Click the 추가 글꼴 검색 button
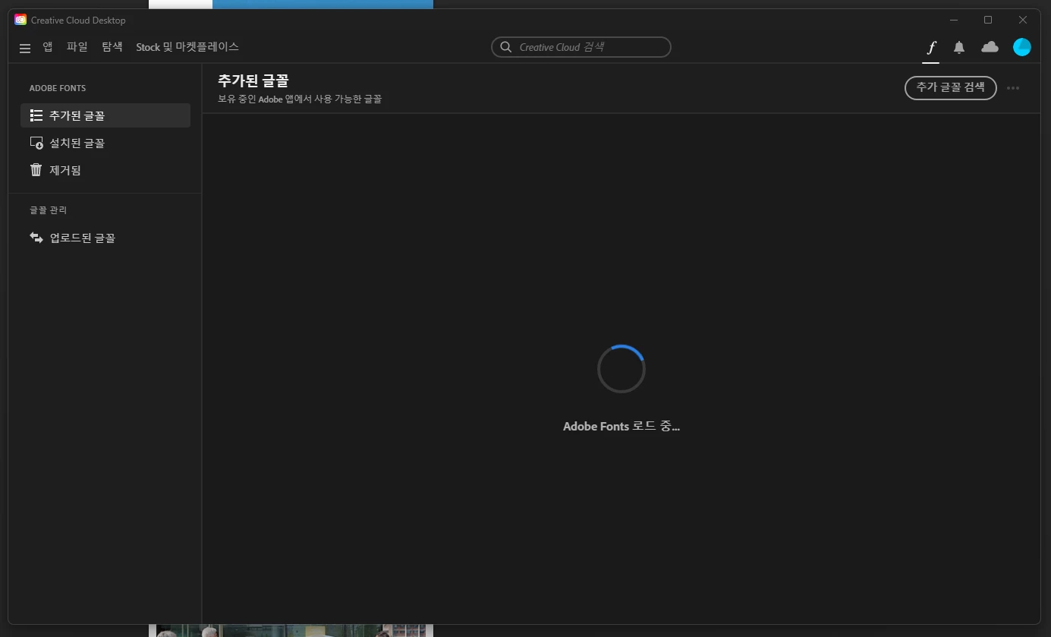1051x637 pixels. point(951,87)
